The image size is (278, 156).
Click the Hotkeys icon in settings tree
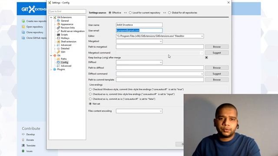coord(58,38)
